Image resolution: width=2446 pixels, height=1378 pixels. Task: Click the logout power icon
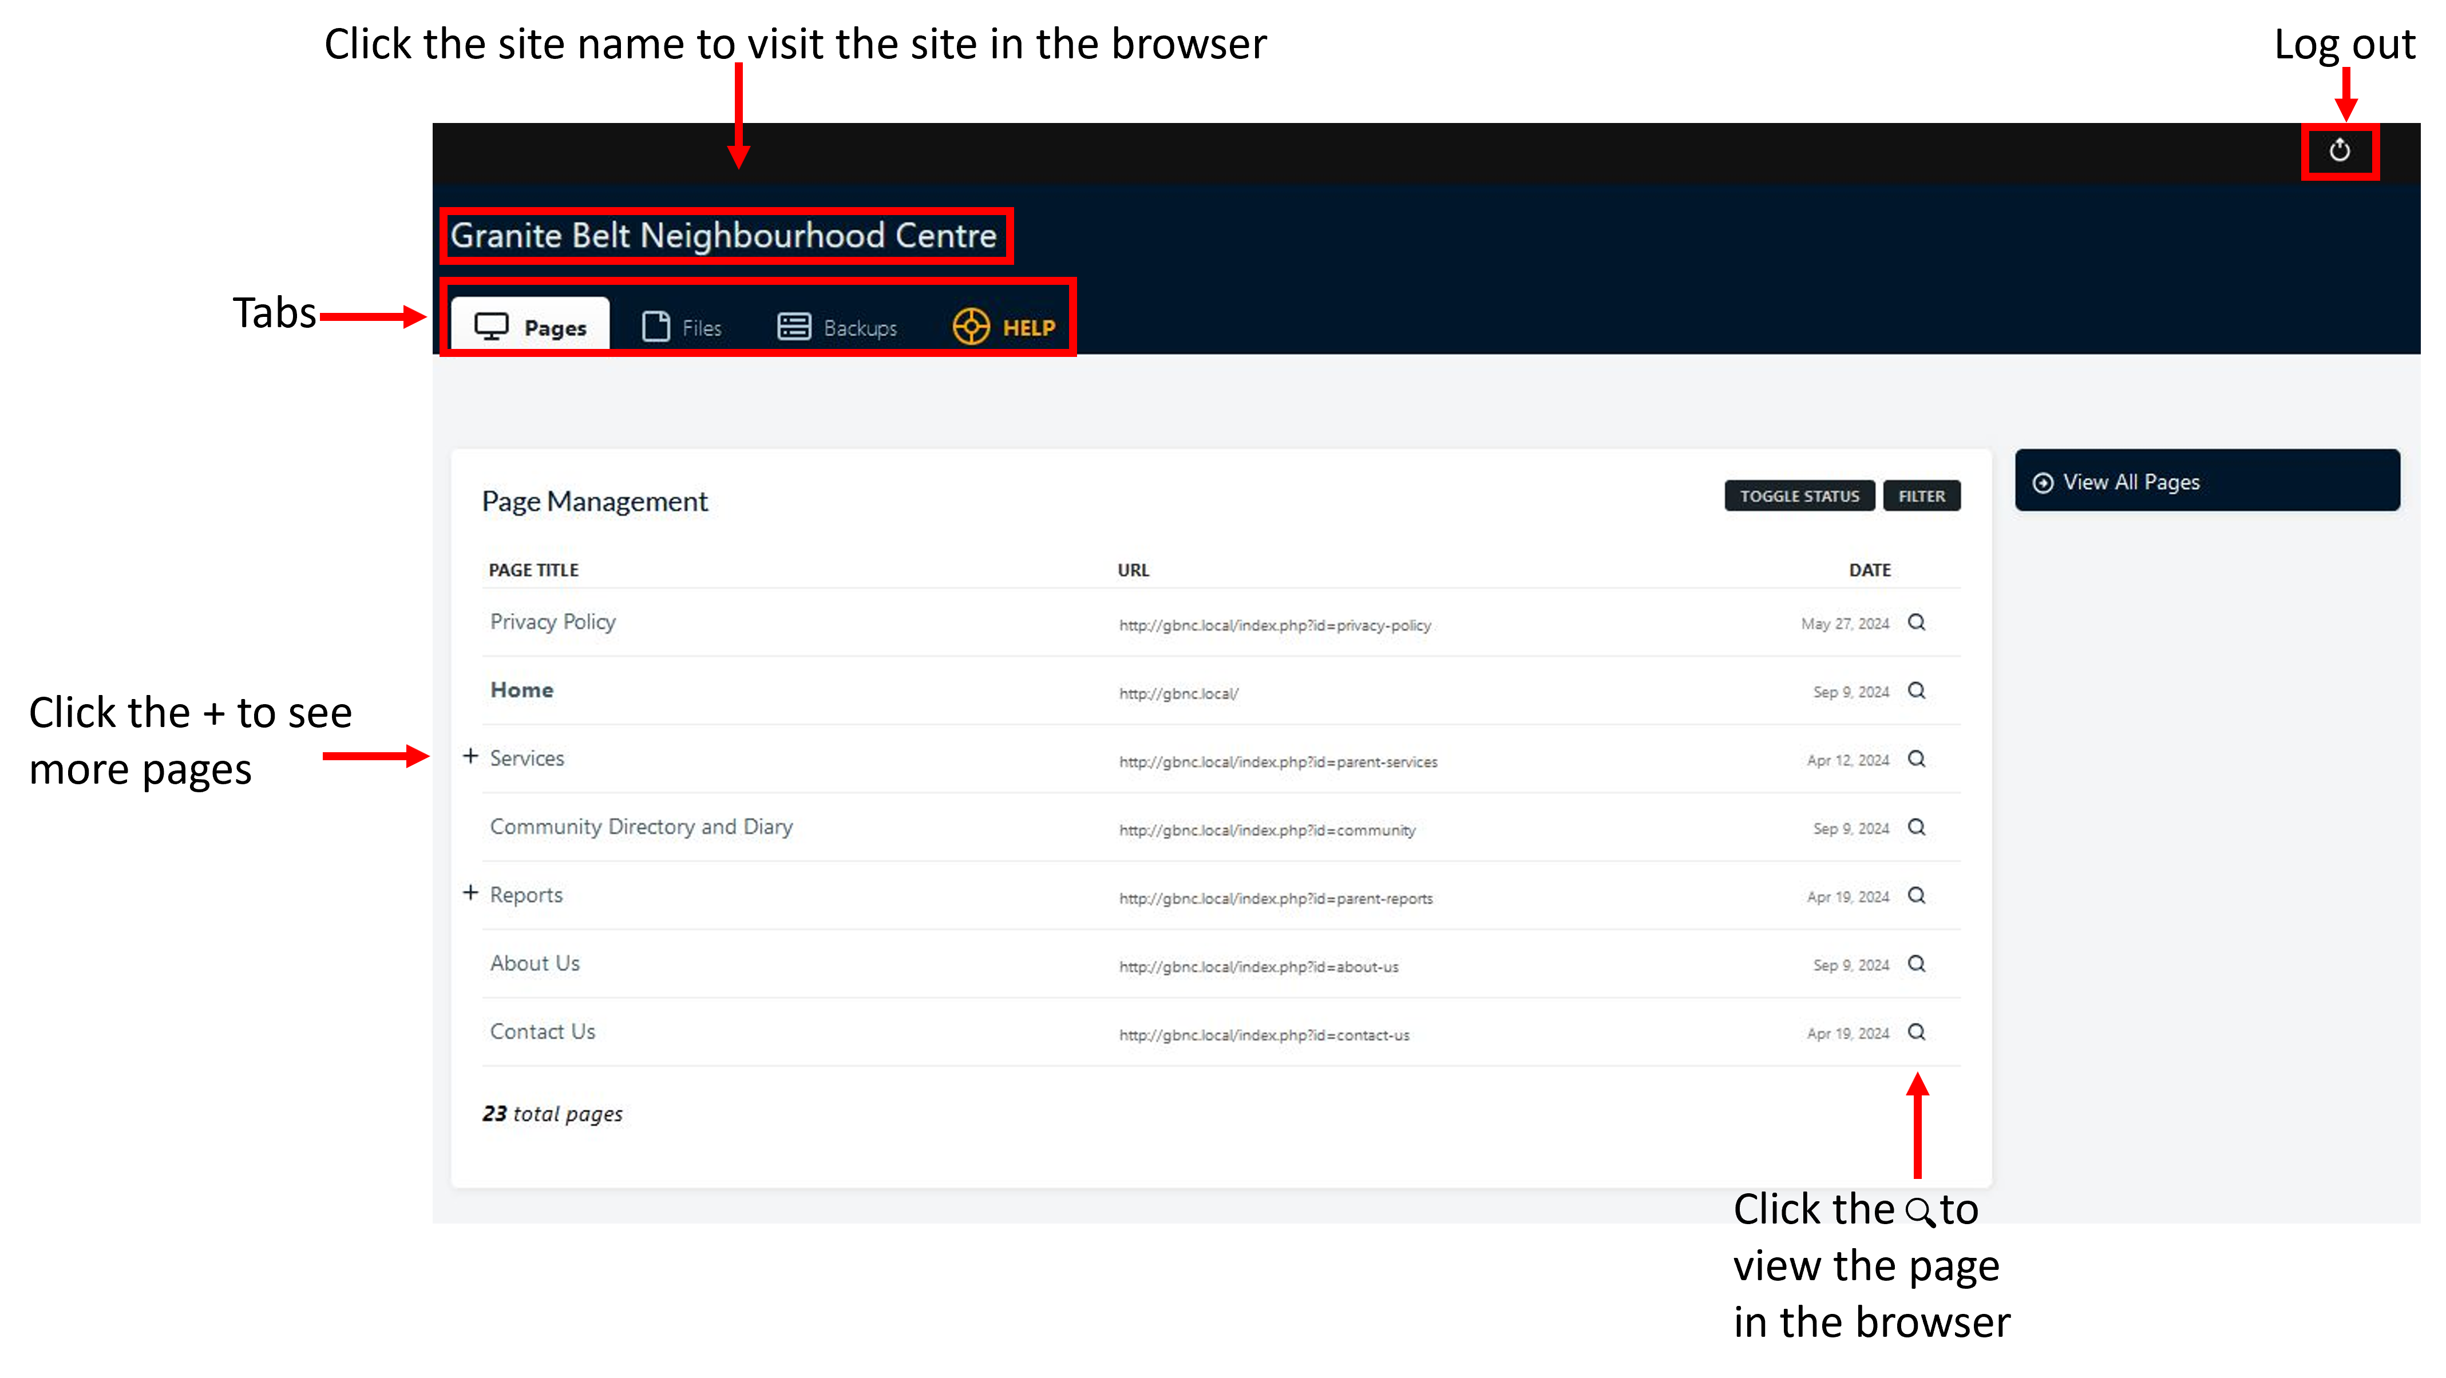pos(2339,150)
